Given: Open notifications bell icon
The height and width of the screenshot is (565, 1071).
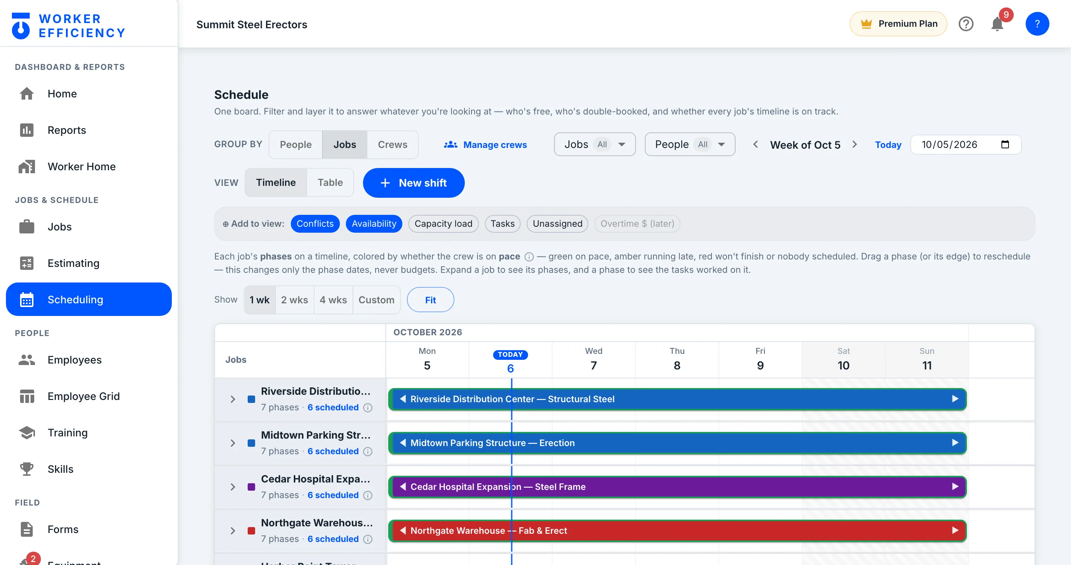Looking at the screenshot, I should (997, 24).
